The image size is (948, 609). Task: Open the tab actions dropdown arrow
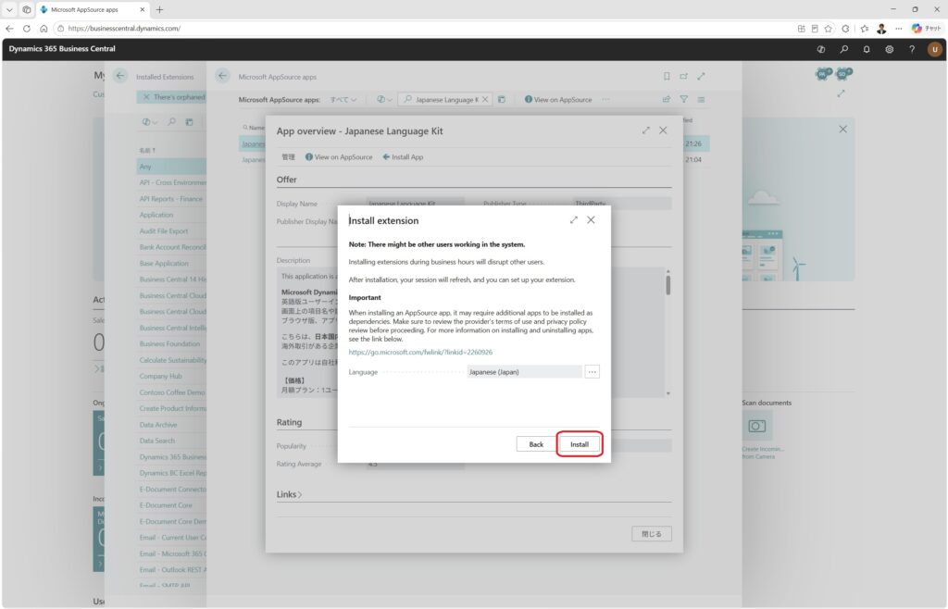(x=9, y=9)
